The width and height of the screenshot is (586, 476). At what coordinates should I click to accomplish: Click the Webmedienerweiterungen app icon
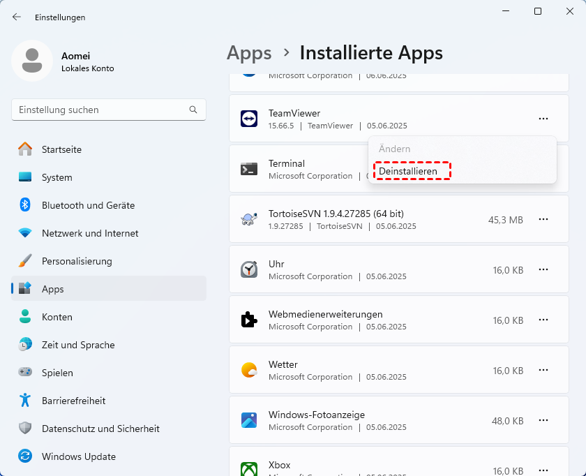coord(249,320)
